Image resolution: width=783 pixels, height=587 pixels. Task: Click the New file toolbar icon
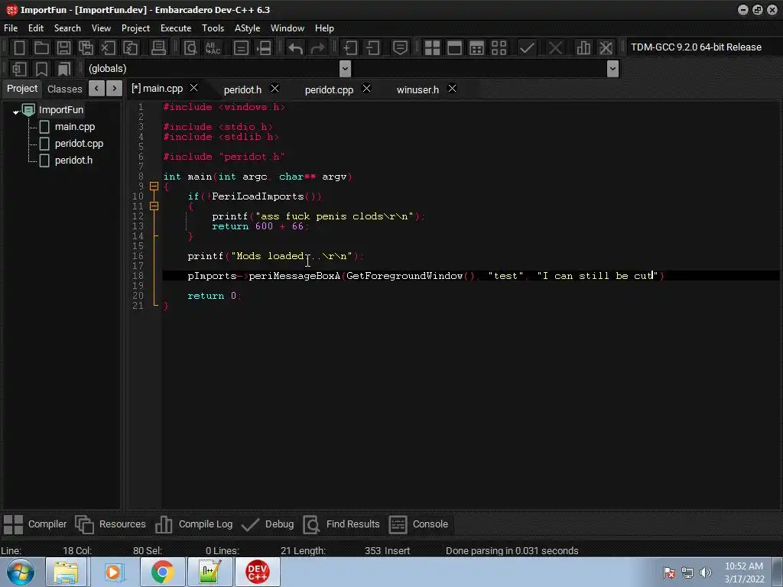pyautogui.click(x=19, y=48)
